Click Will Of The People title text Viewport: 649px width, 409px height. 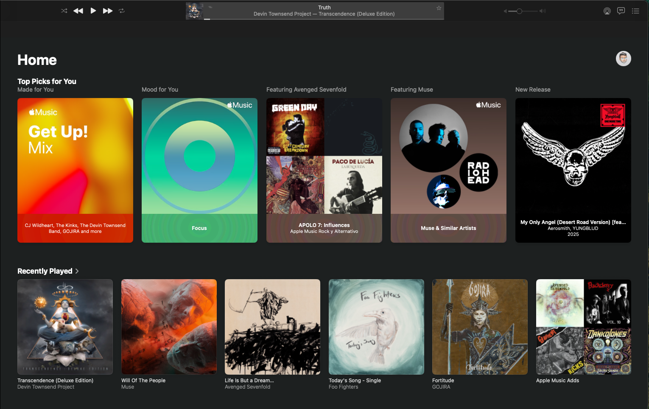(143, 381)
